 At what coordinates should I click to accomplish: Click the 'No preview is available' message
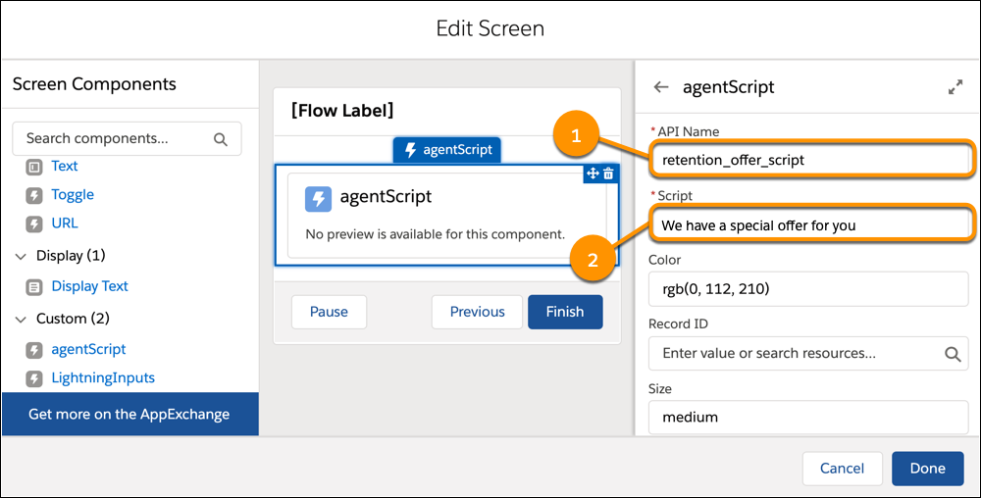(x=435, y=235)
